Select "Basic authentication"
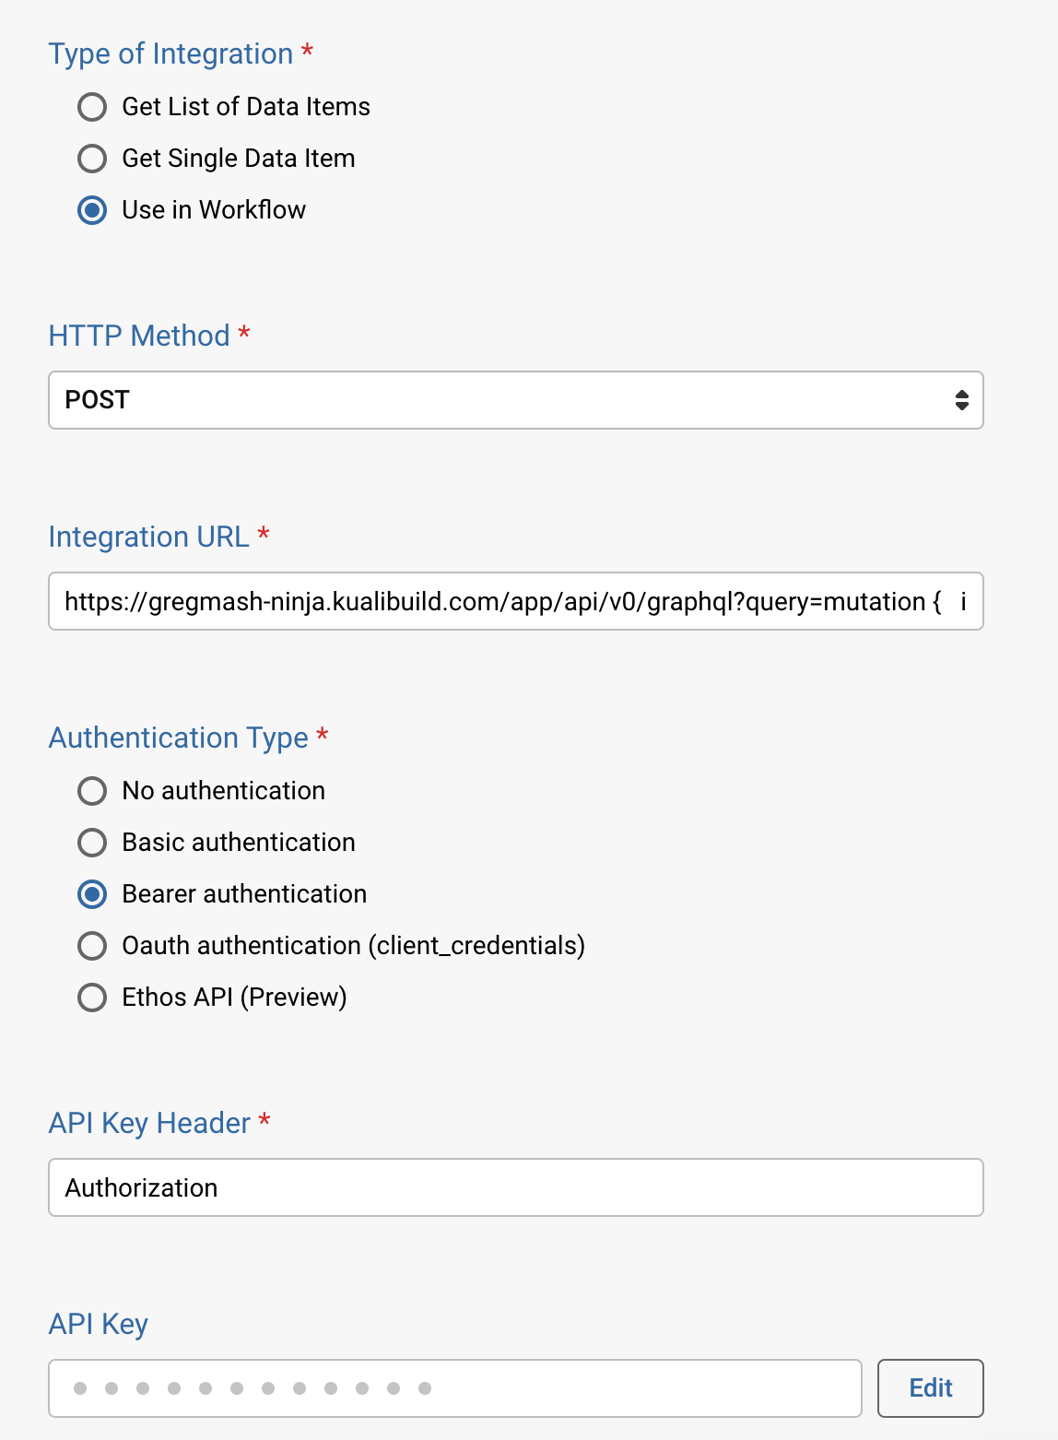The height and width of the screenshot is (1440, 1058). click(91, 843)
